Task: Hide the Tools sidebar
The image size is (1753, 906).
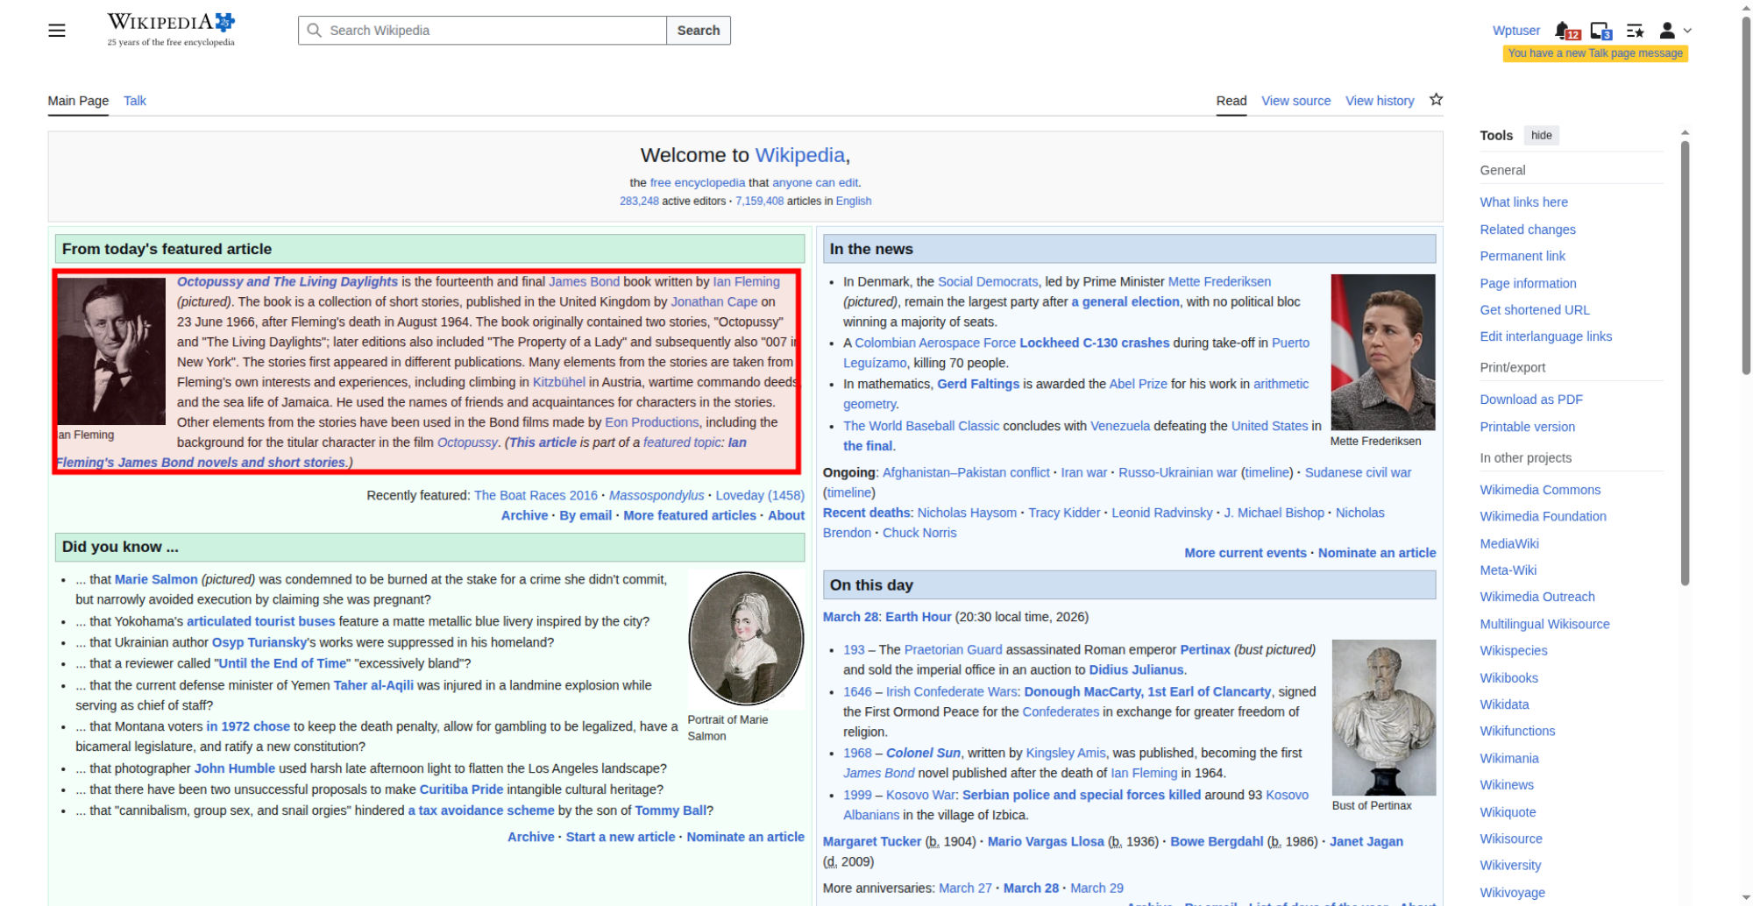Action: click(1541, 135)
